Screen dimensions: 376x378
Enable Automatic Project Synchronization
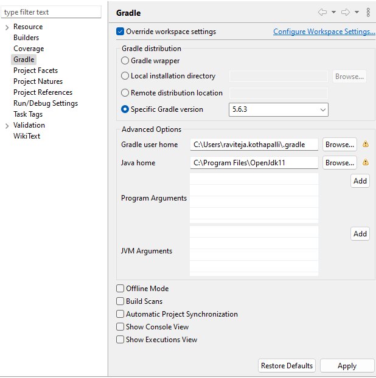pyautogui.click(x=120, y=314)
